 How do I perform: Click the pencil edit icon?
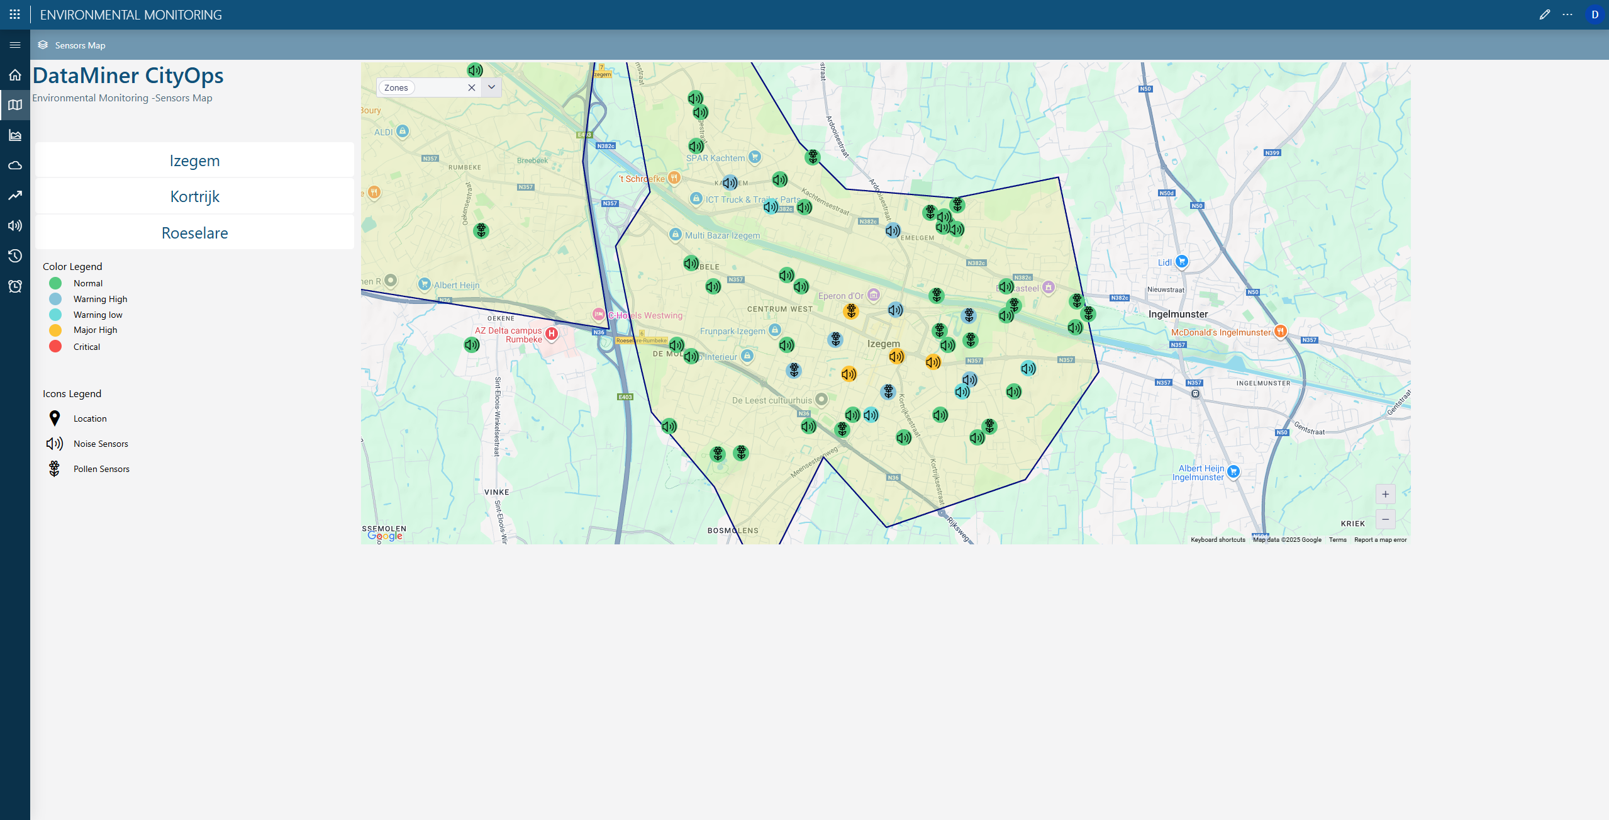1544,14
